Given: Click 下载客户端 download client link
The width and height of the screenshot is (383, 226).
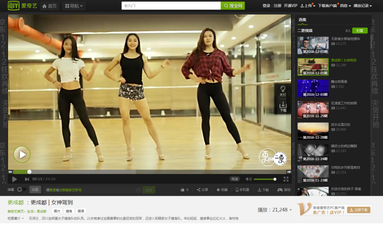Looking at the screenshot, I should [x=327, y=6].
